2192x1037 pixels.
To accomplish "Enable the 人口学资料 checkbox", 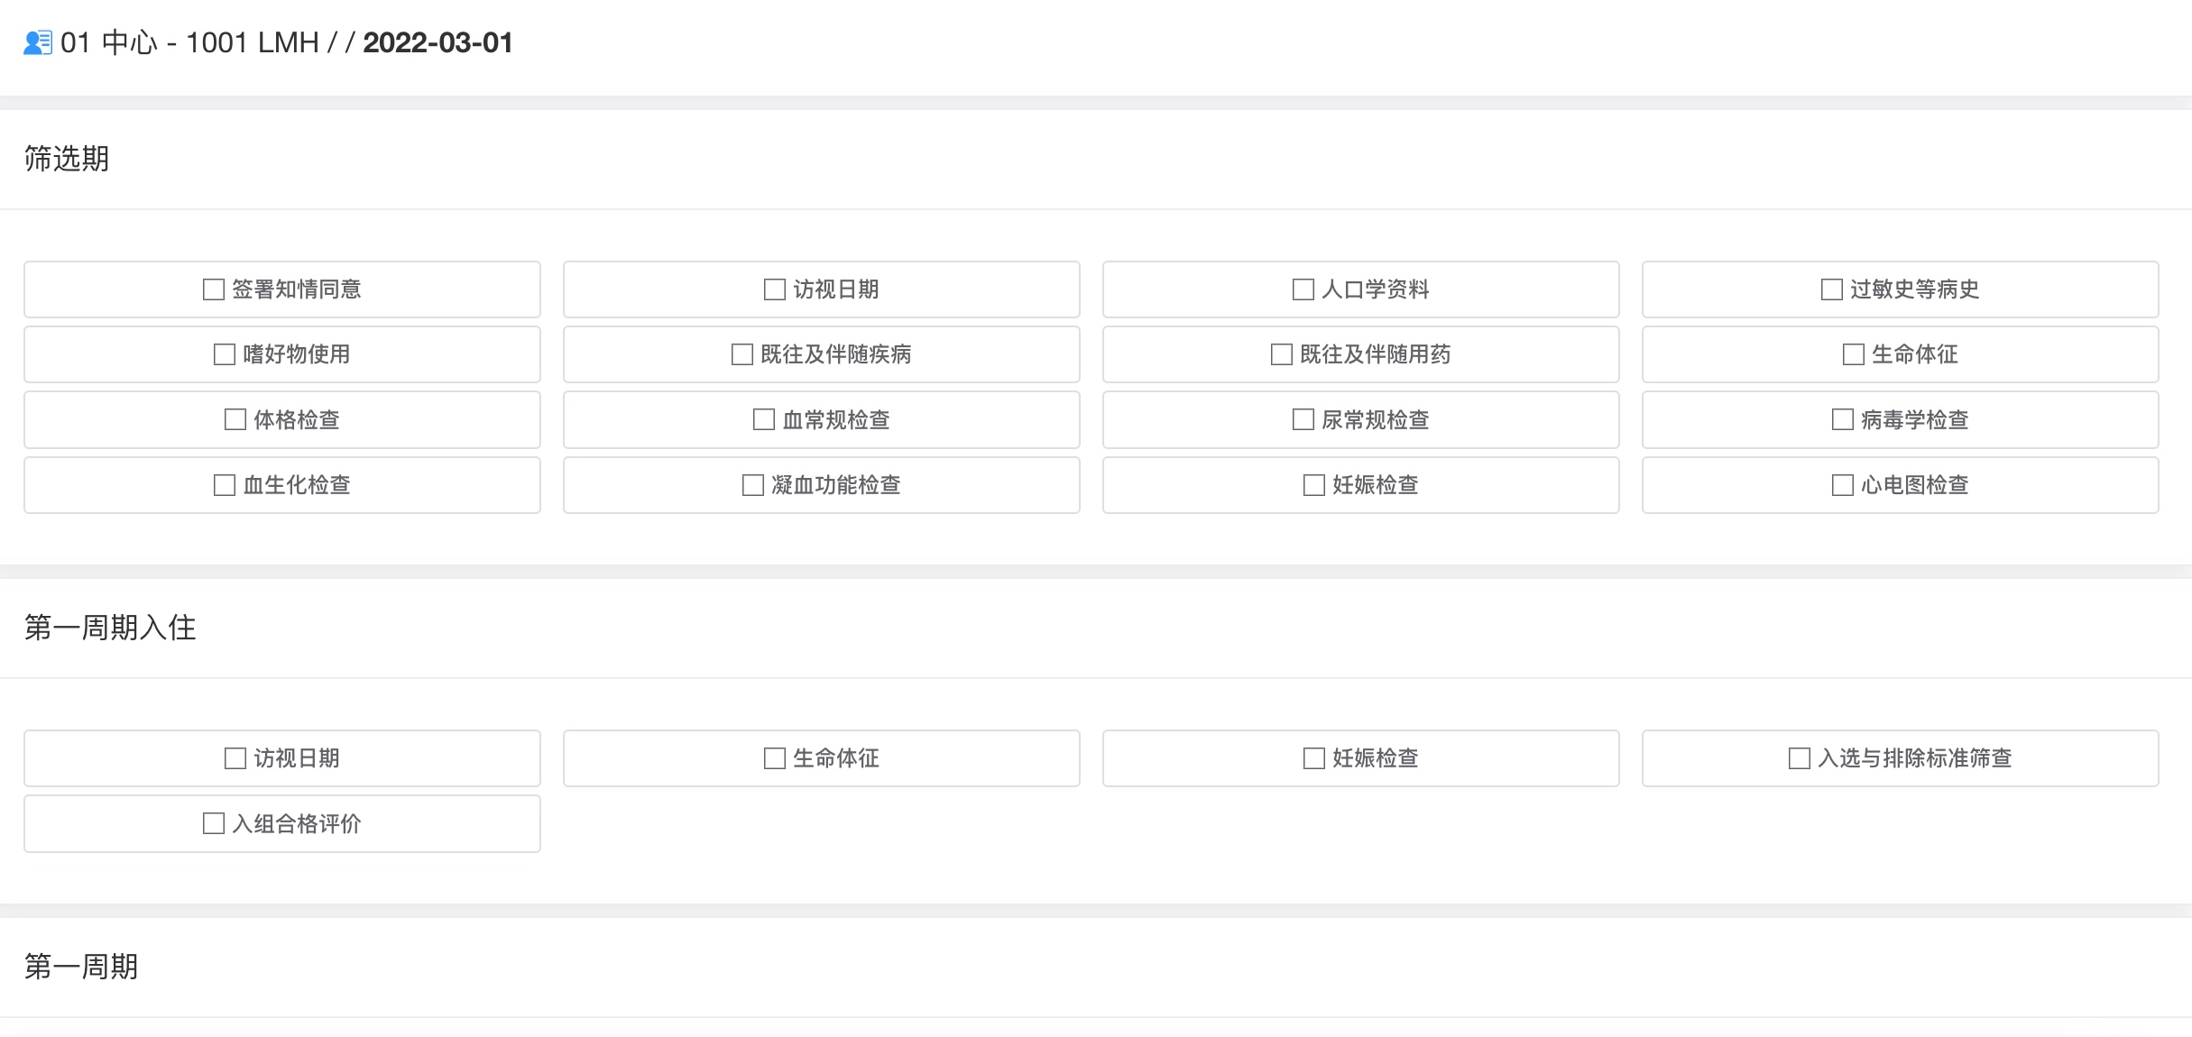I will 1302,289.
